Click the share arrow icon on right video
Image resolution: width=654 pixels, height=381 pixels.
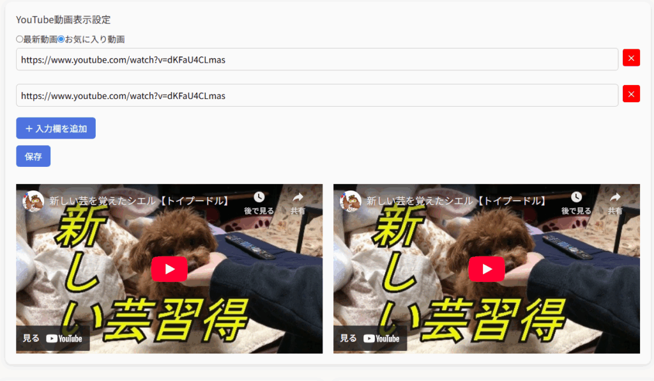pos(615,198)
